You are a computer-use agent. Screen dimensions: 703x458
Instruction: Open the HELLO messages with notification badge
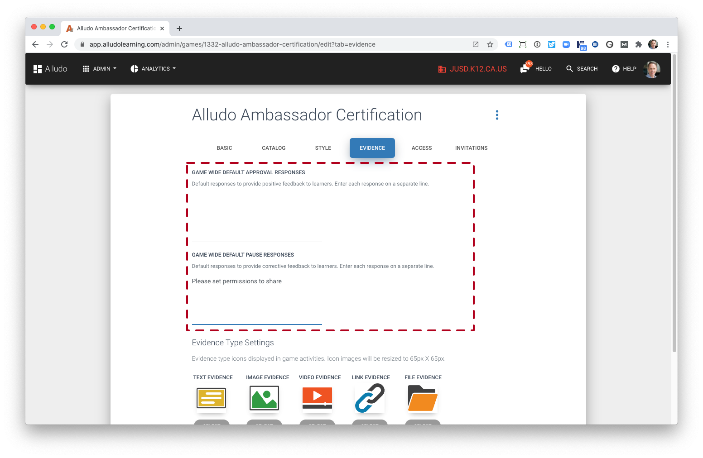[536, 68]
